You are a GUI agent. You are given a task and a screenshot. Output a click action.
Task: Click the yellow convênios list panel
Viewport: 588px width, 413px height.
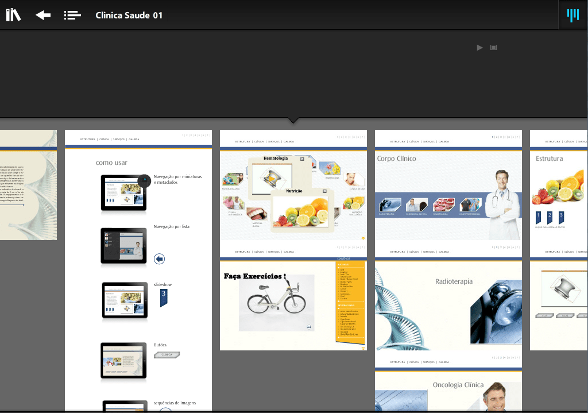pyautogui.click(x=350, y=302)
